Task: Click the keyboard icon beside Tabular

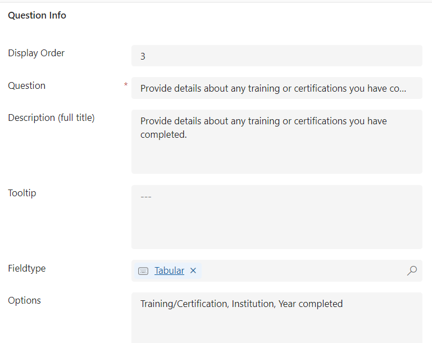Action: [143, 271]
